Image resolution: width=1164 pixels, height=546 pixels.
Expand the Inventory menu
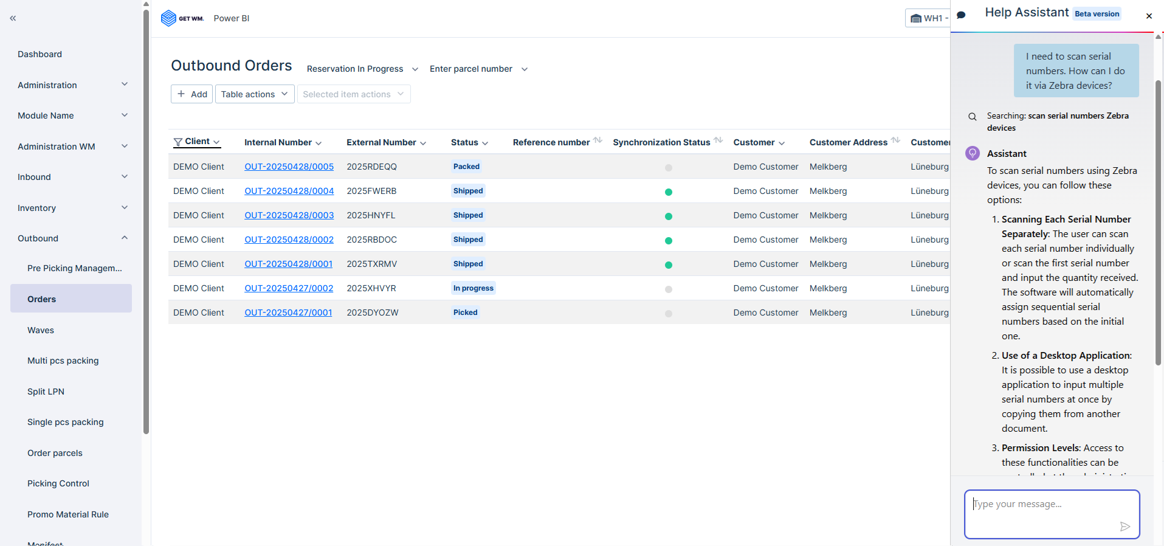pyautogui.click(x=71, y=208)
